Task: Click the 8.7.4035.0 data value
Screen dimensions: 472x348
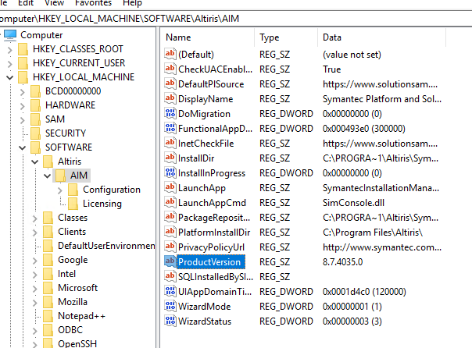Action: coord(342,261)
